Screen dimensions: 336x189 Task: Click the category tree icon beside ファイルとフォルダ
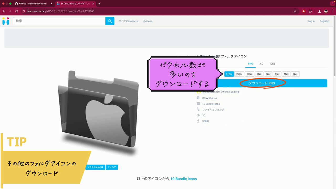(x=198, y=109)
